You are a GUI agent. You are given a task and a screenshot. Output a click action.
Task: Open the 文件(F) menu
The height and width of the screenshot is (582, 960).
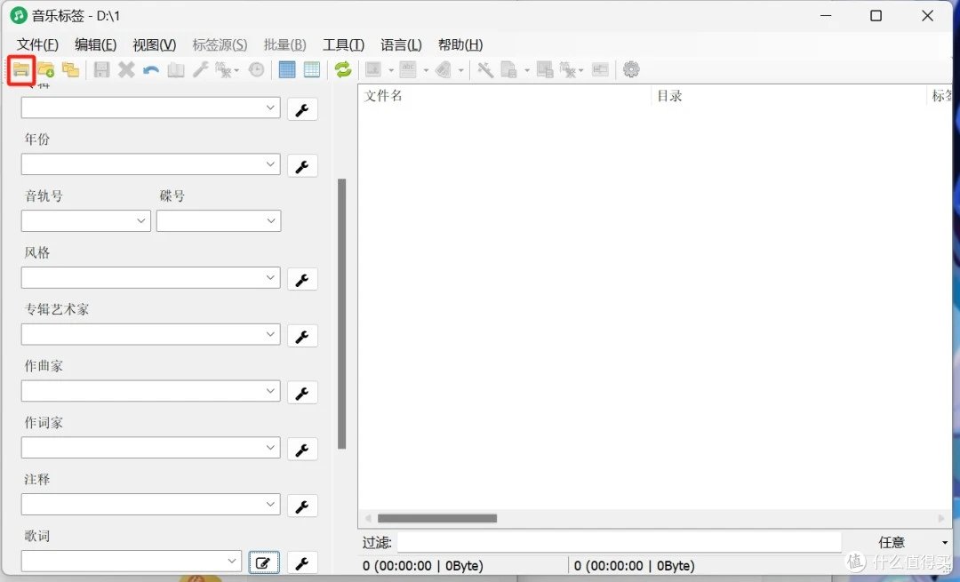[37, 45]
